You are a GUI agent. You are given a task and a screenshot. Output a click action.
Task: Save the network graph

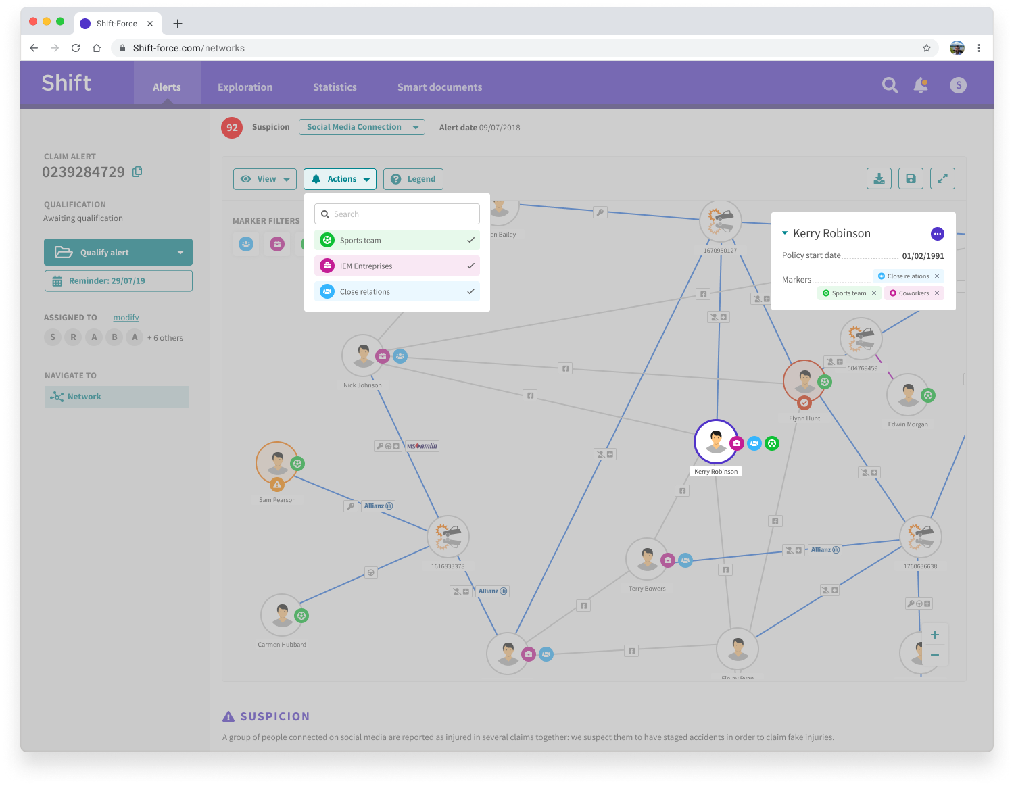click(911, 178)
